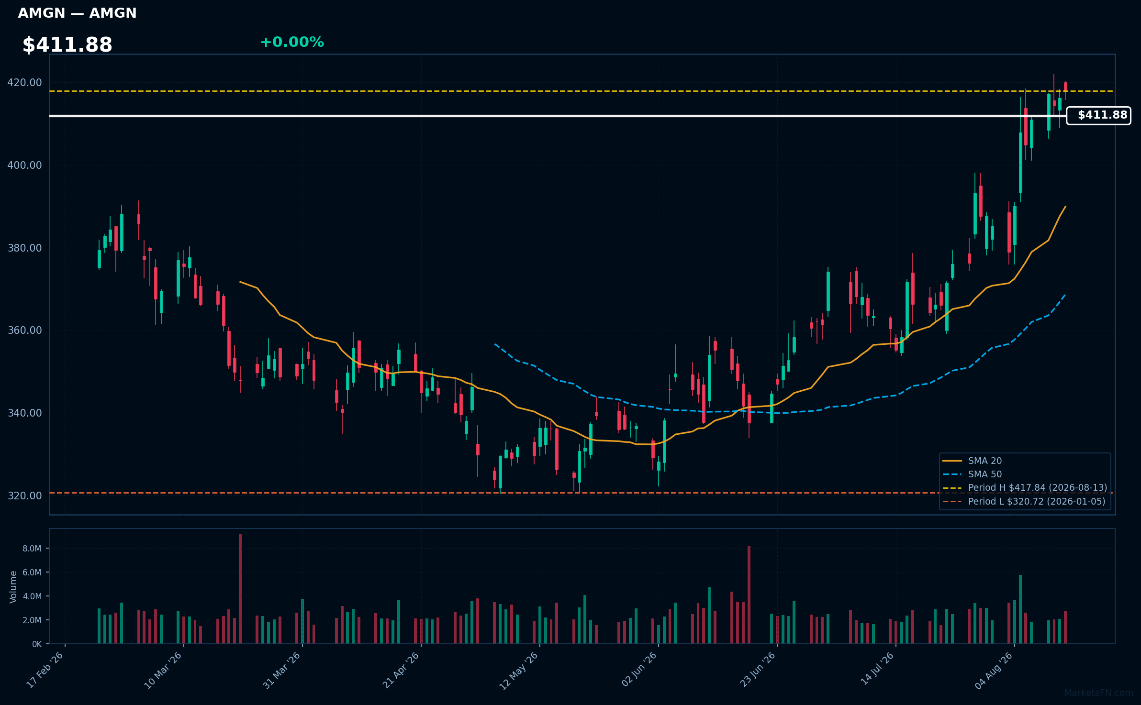Click the Period L $320.72 legend entry
The height and width of the screenshot is (705, 1141).
1023,501
